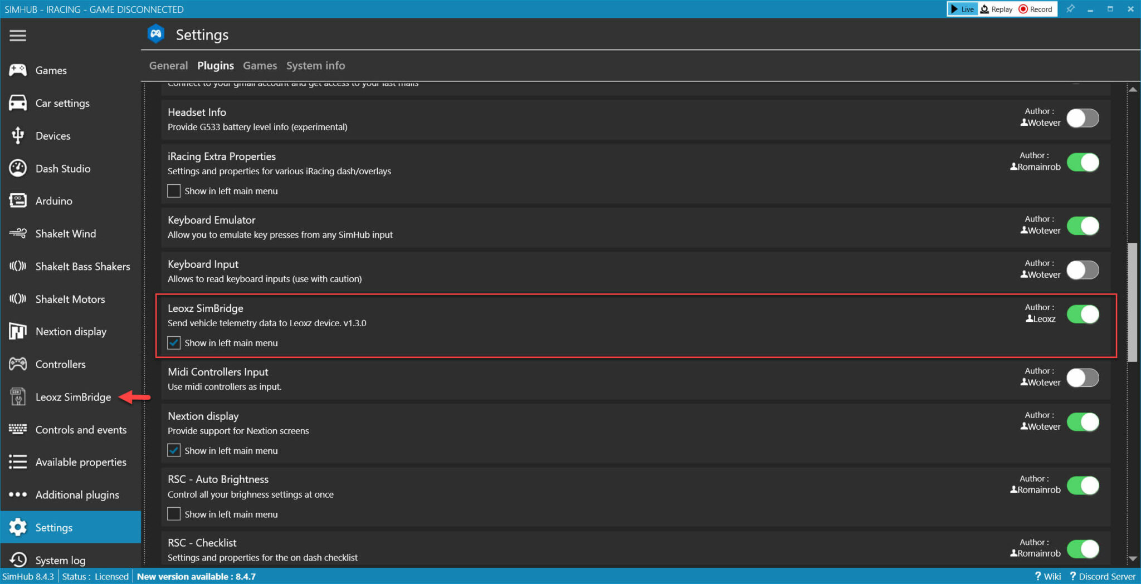Open the Discord Server link
Image resolution: width=1141 pixels, height=584 pixels.
(x=1103, y=576)
